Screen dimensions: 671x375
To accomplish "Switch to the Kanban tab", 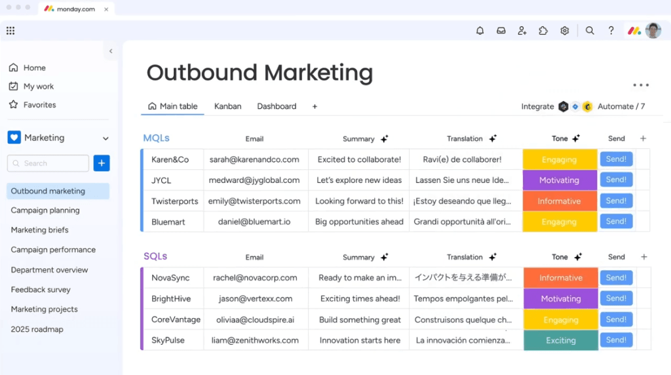I will coord(227,106).
